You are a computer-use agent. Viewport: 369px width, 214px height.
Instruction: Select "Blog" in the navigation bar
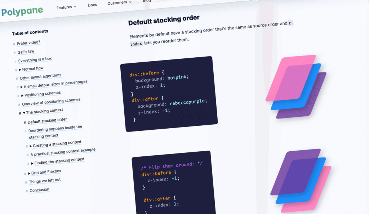pos(146,1)
